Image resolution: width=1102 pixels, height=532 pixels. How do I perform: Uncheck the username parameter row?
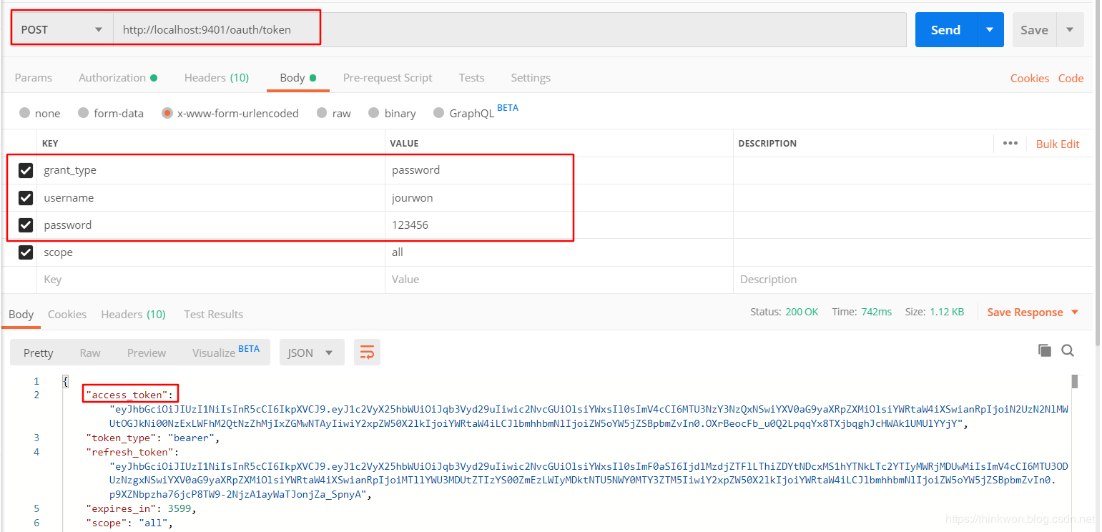25,197
